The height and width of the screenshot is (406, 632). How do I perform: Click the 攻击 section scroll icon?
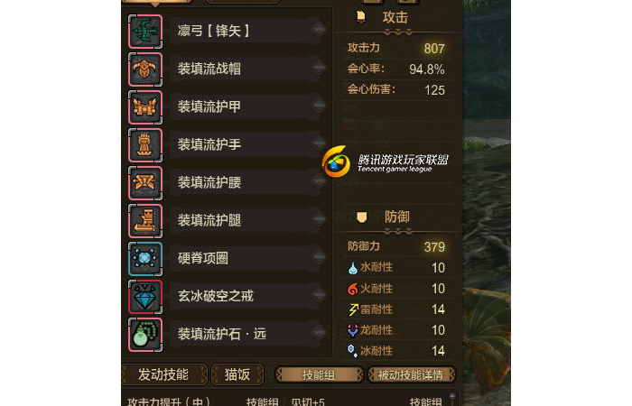coord(361,17)
